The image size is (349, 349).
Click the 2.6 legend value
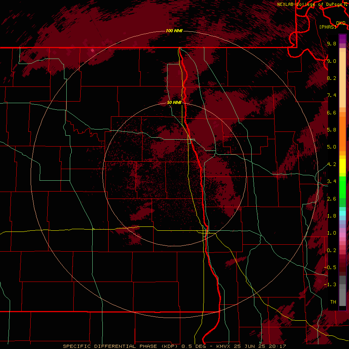coord(332,199)
